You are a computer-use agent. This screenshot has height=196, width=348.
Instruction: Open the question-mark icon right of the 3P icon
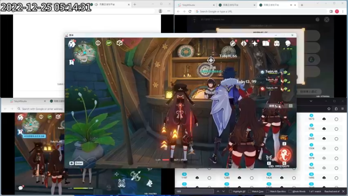click(119, 43)
